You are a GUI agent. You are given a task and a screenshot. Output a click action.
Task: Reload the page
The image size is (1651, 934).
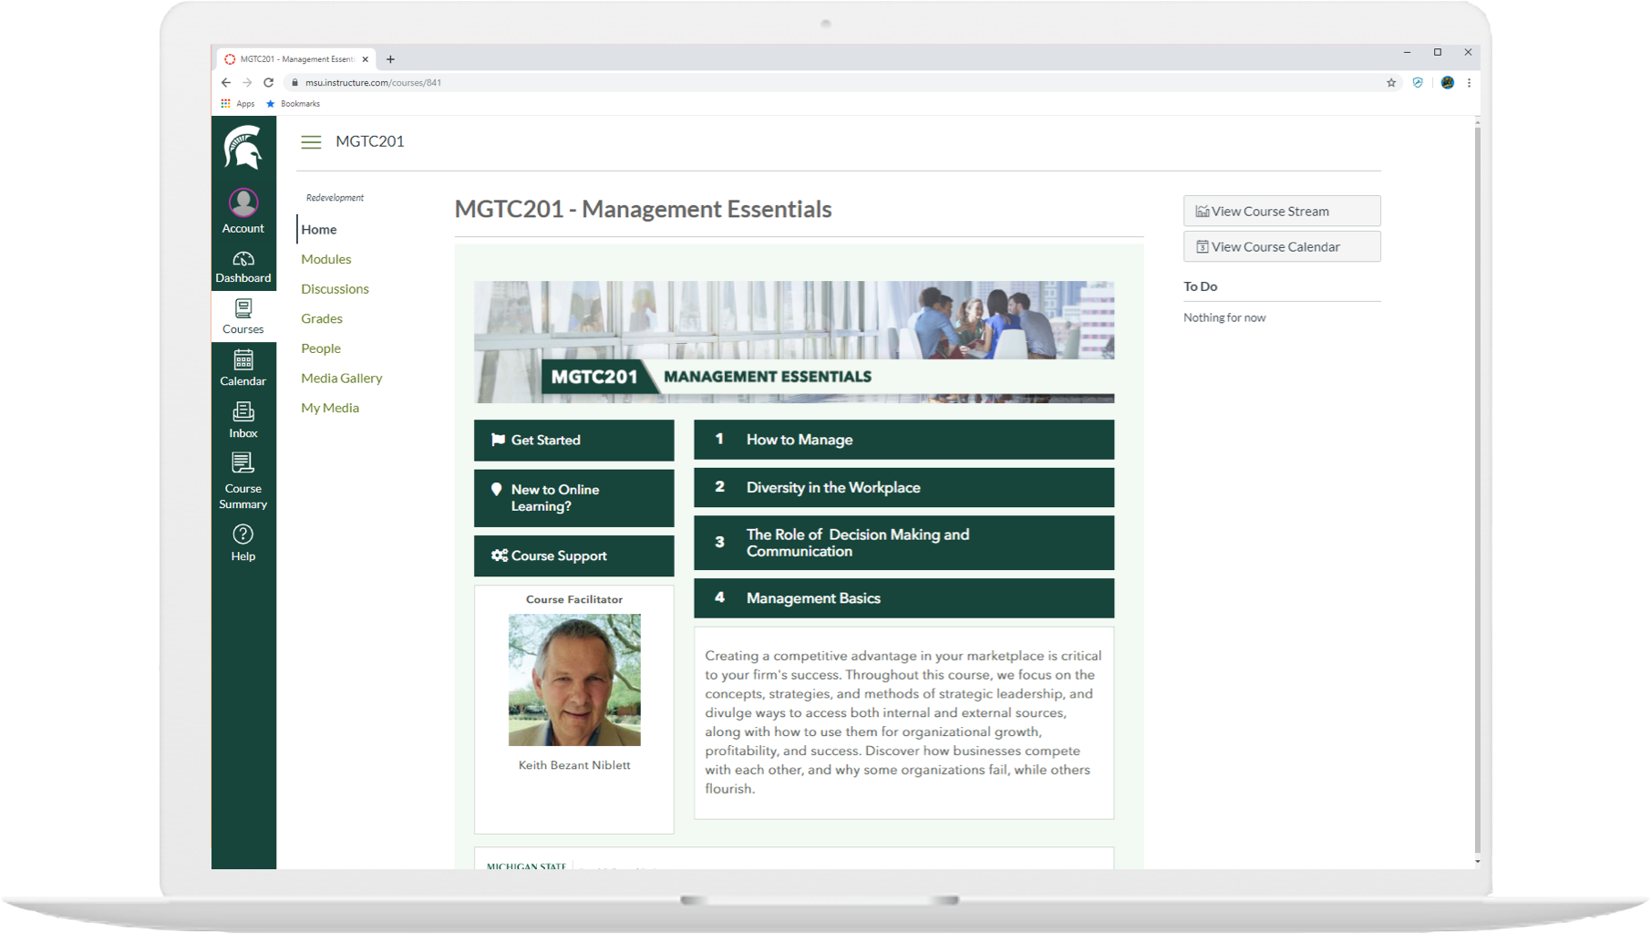[x=268, y=82]
